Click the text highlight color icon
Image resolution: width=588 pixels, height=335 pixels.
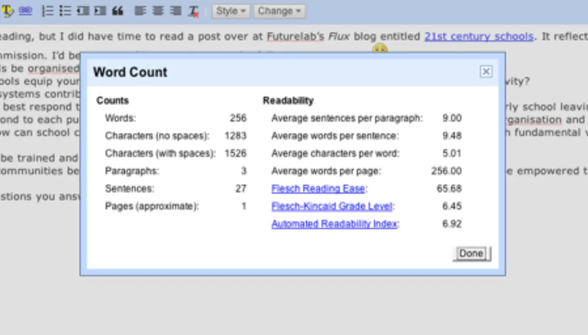click(7, 11)
